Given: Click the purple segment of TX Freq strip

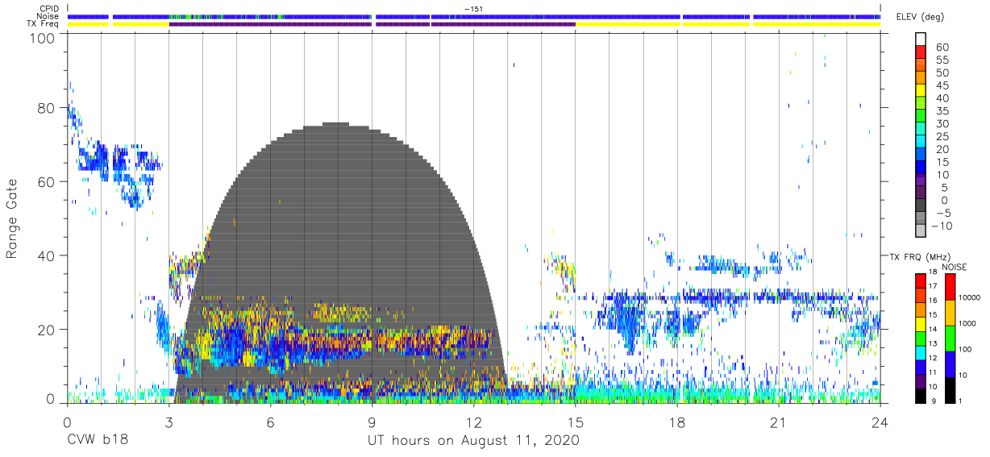Looking at the screenshot, I should [372, 24].
